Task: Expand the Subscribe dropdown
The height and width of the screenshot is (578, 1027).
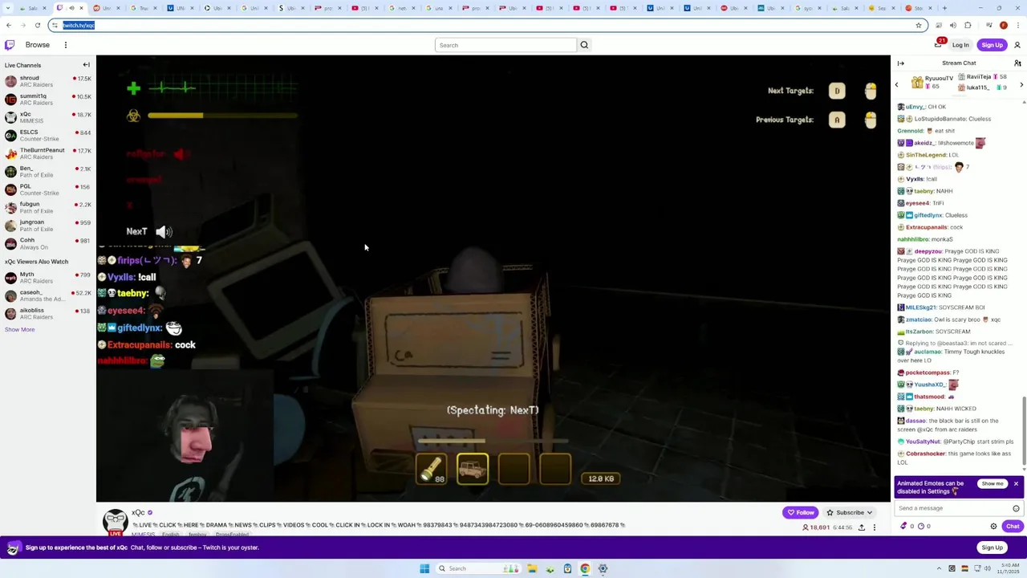Action: 850,512
